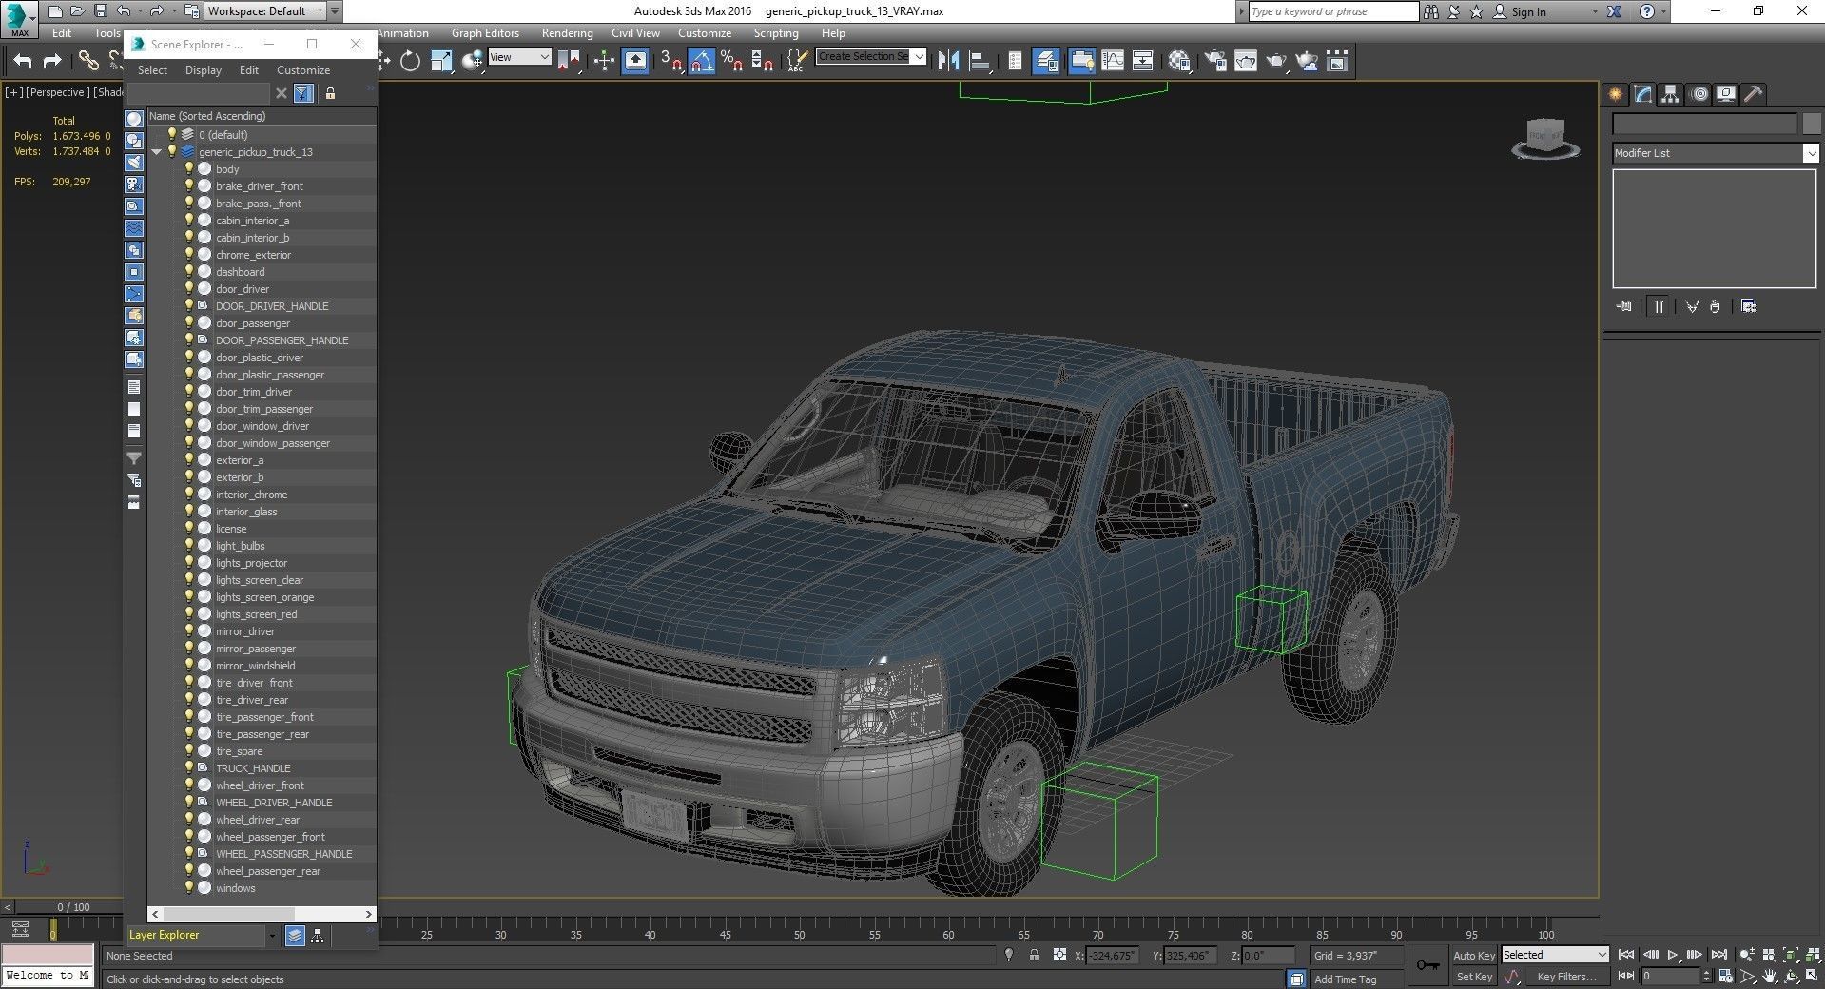Toggle visibility bulb of dashboard object
1825x989 pixels.
(189, 272)
